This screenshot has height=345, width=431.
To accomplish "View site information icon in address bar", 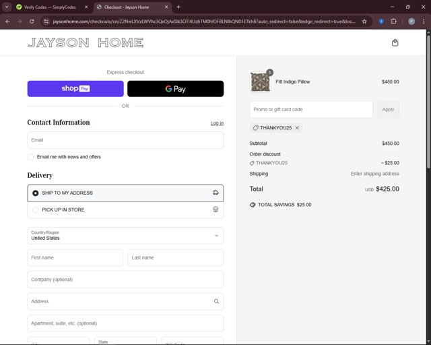I will pyautogui.click(x=46, y=22).
